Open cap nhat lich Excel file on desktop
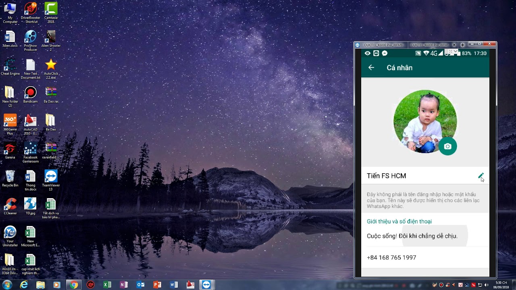Image resolution: width=516 pixels, height=290 pixels. (x=31, y=264)
